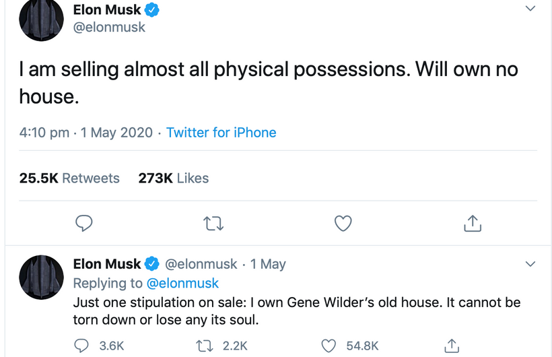Image resolution: width=552 pixels, height=357 pixels.
Task: Like the main tweet about selling possessions
Action: [x=343, y=223]
